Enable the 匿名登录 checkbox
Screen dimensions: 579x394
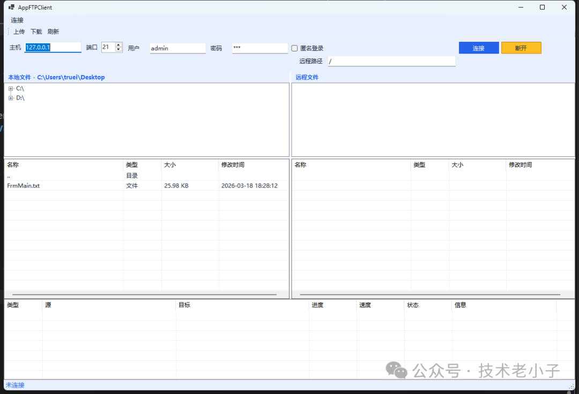pos(294,48)
